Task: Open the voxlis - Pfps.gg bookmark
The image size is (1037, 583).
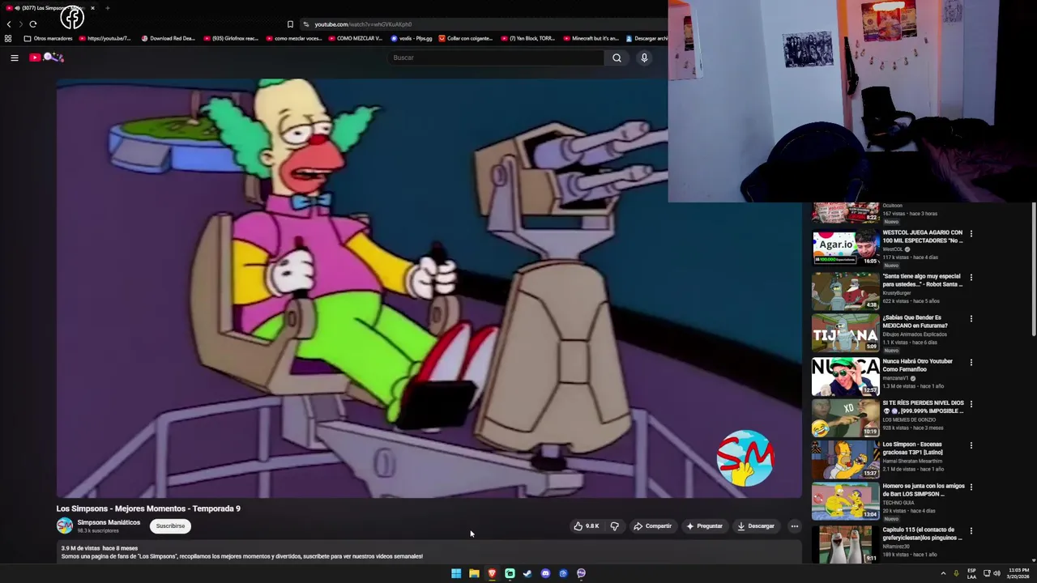Action: (412, 38)
